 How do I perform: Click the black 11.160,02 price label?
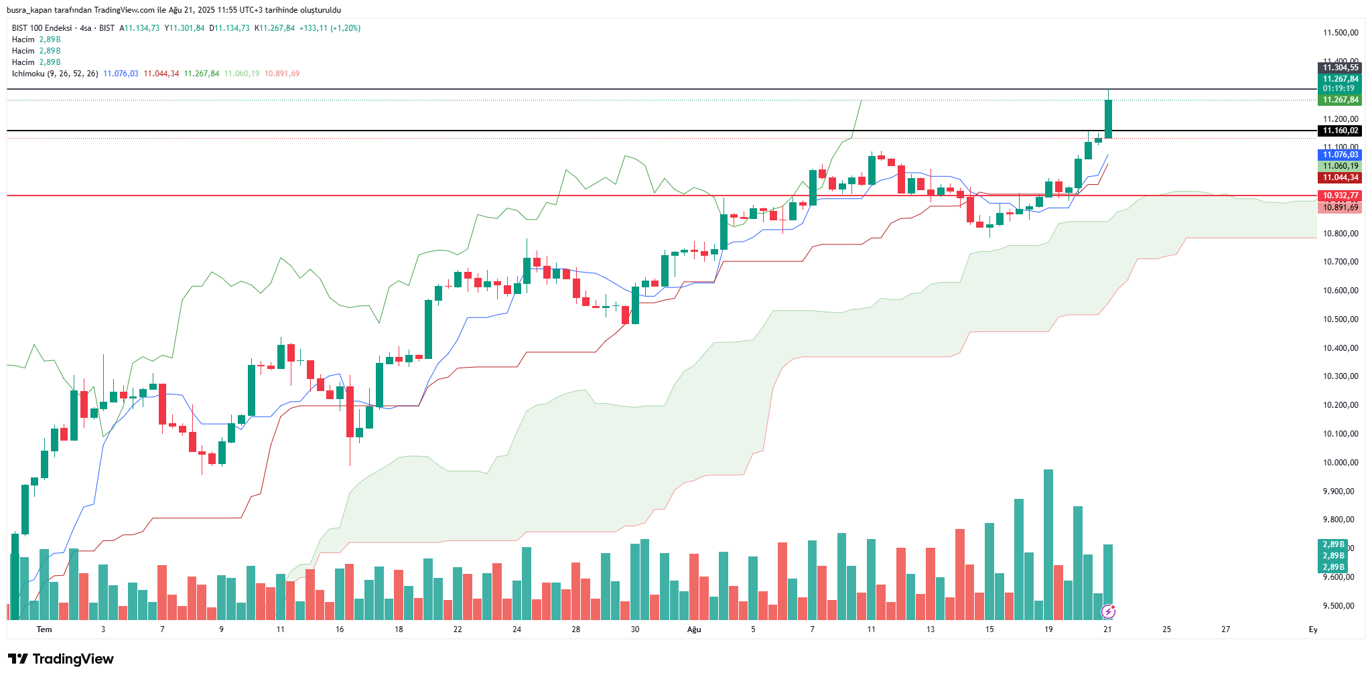pyautogui.click(x=1341, y=131)
